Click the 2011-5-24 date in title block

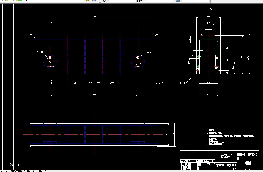point(211,164)
